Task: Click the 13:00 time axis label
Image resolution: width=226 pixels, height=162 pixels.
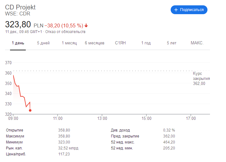Action: pyautogui.click(x=102, y=119)
